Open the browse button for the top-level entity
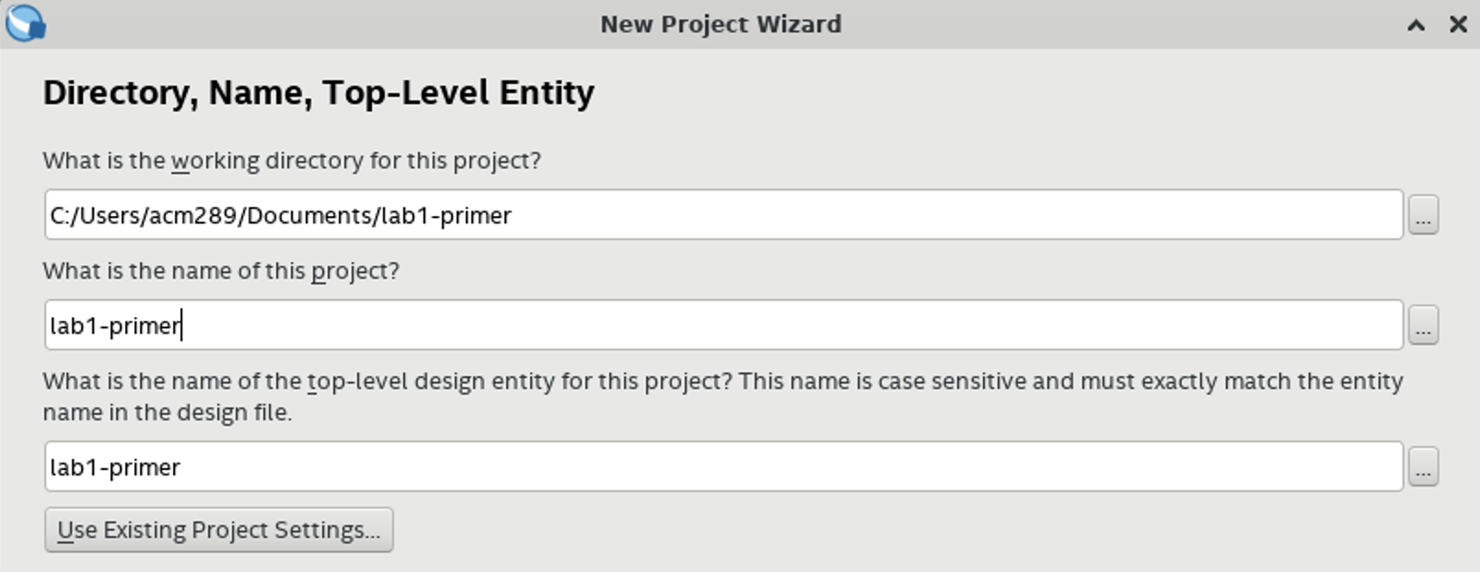The image size is (1480, 572). 1423,467
